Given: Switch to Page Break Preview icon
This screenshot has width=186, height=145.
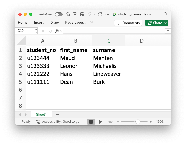Looking at the screenshot, I should coord(110,122).
